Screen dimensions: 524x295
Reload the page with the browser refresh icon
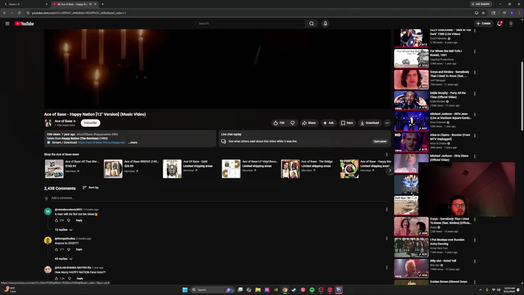point(19,13)
